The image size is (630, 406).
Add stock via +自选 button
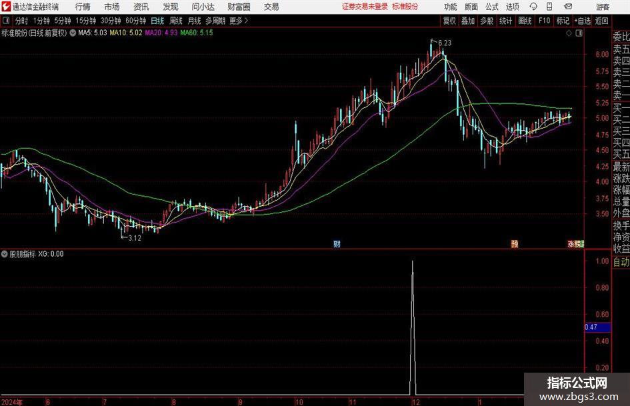583,21
